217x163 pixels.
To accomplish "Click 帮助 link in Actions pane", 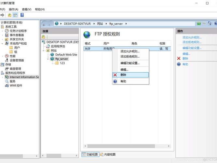I will tap(185, 64).
